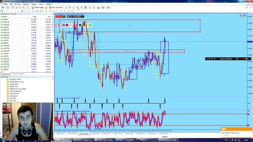Switch to the AUDUSD,M1 chart tab

84,134
